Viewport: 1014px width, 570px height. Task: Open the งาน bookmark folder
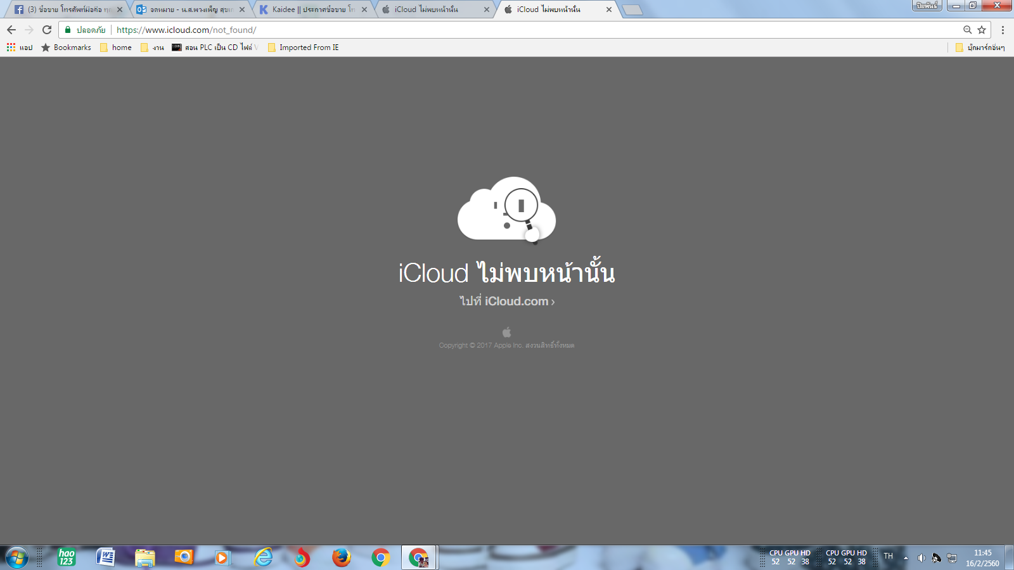[x=152, y=47]
